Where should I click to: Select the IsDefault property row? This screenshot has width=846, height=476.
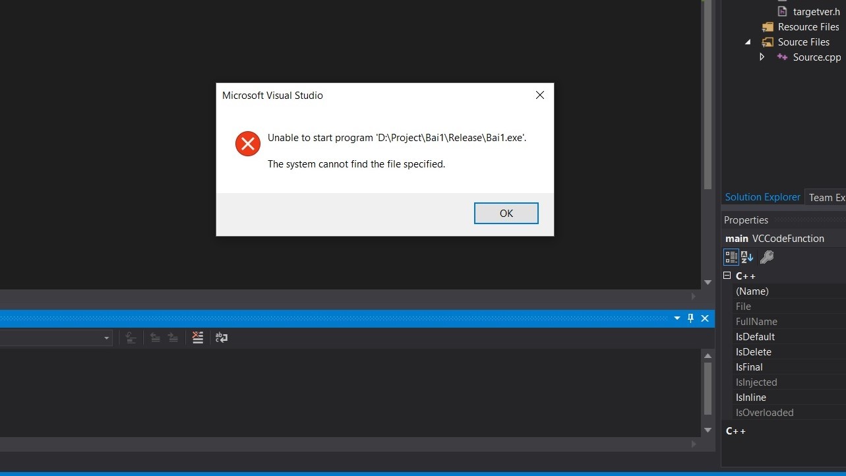pos(789,336)
